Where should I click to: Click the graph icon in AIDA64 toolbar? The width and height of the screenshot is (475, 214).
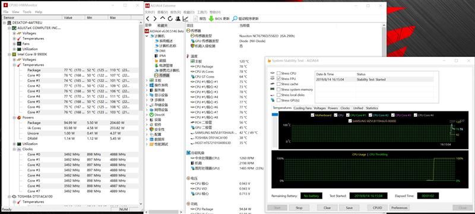click(185, 19)
